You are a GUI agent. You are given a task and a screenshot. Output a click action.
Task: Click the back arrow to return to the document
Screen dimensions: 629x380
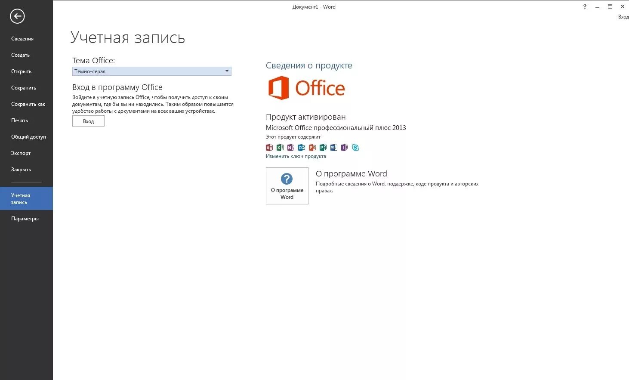17,16
